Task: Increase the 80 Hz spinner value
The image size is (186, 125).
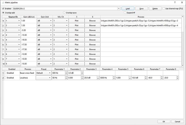Action: tap(66, 77)
